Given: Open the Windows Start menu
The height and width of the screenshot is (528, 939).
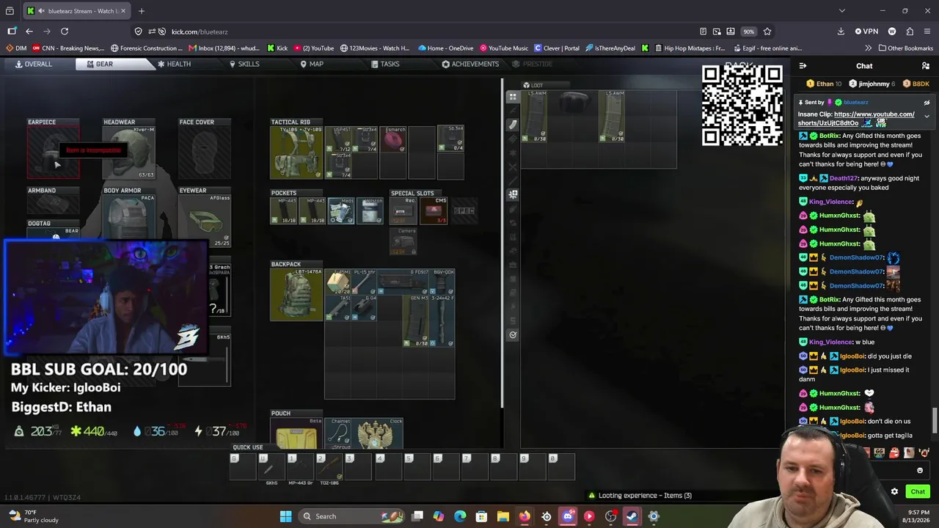Looking at the screenshot, I should (x=286, y=516).
